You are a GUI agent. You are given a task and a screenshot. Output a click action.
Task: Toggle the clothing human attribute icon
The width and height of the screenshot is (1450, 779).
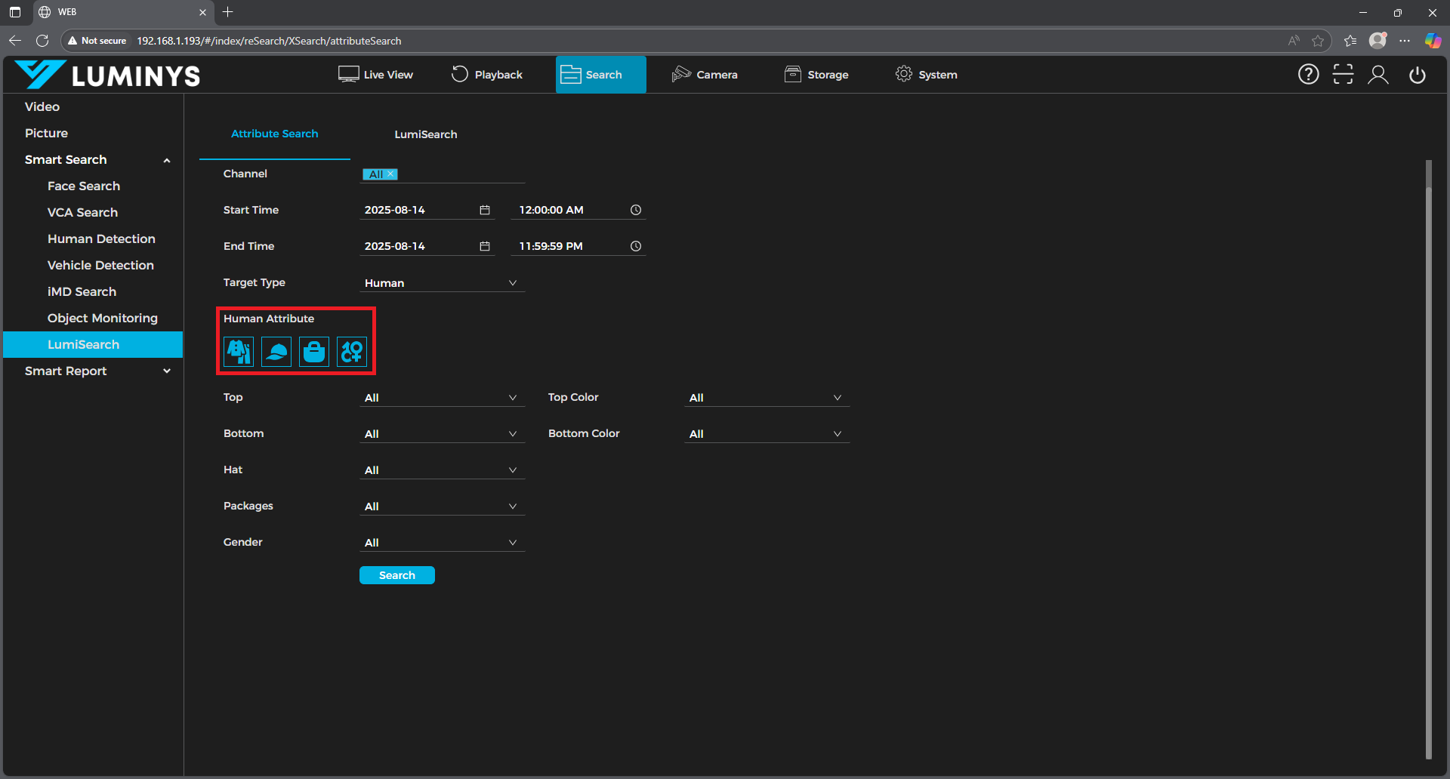click(239, 352)
